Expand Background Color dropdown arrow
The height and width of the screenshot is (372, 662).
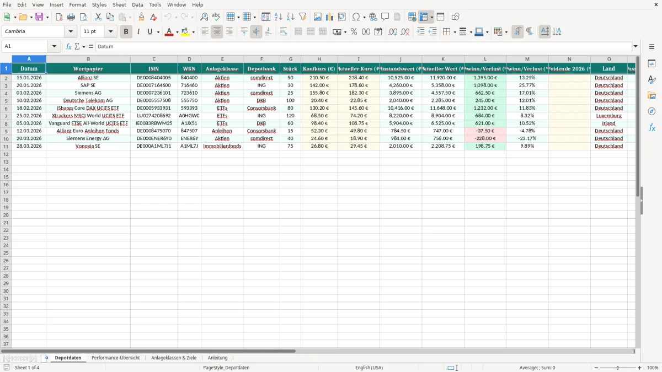pos(193,32)
